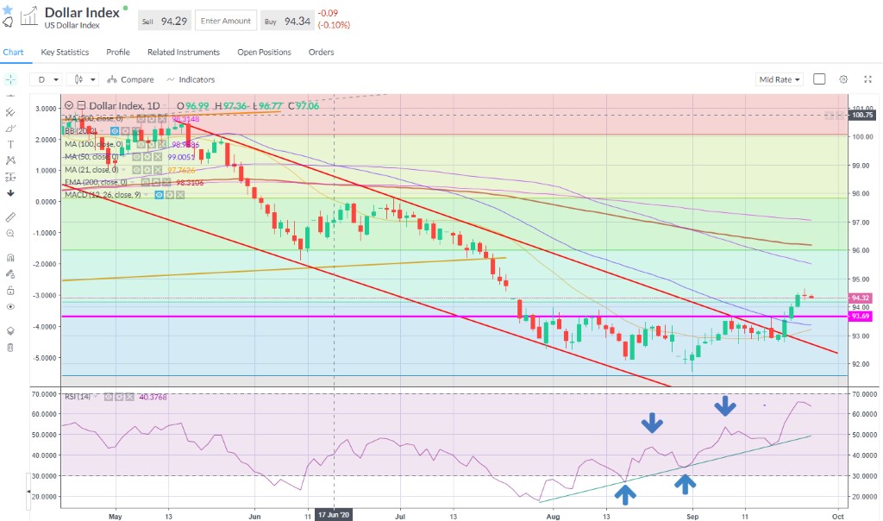Set a price alert with the bell icon
Screen dimensions: 883x521
7,22
